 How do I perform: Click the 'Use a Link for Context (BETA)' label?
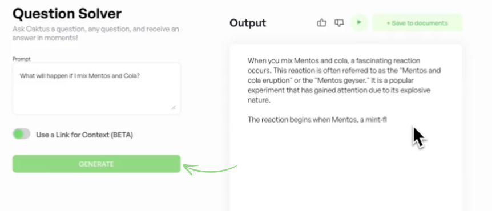tap(84, 135)
